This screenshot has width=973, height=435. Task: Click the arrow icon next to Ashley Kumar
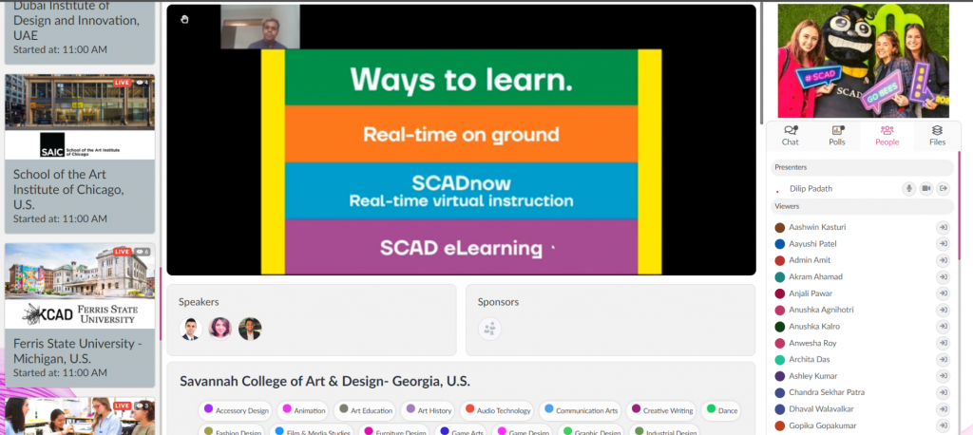(944, 376)
